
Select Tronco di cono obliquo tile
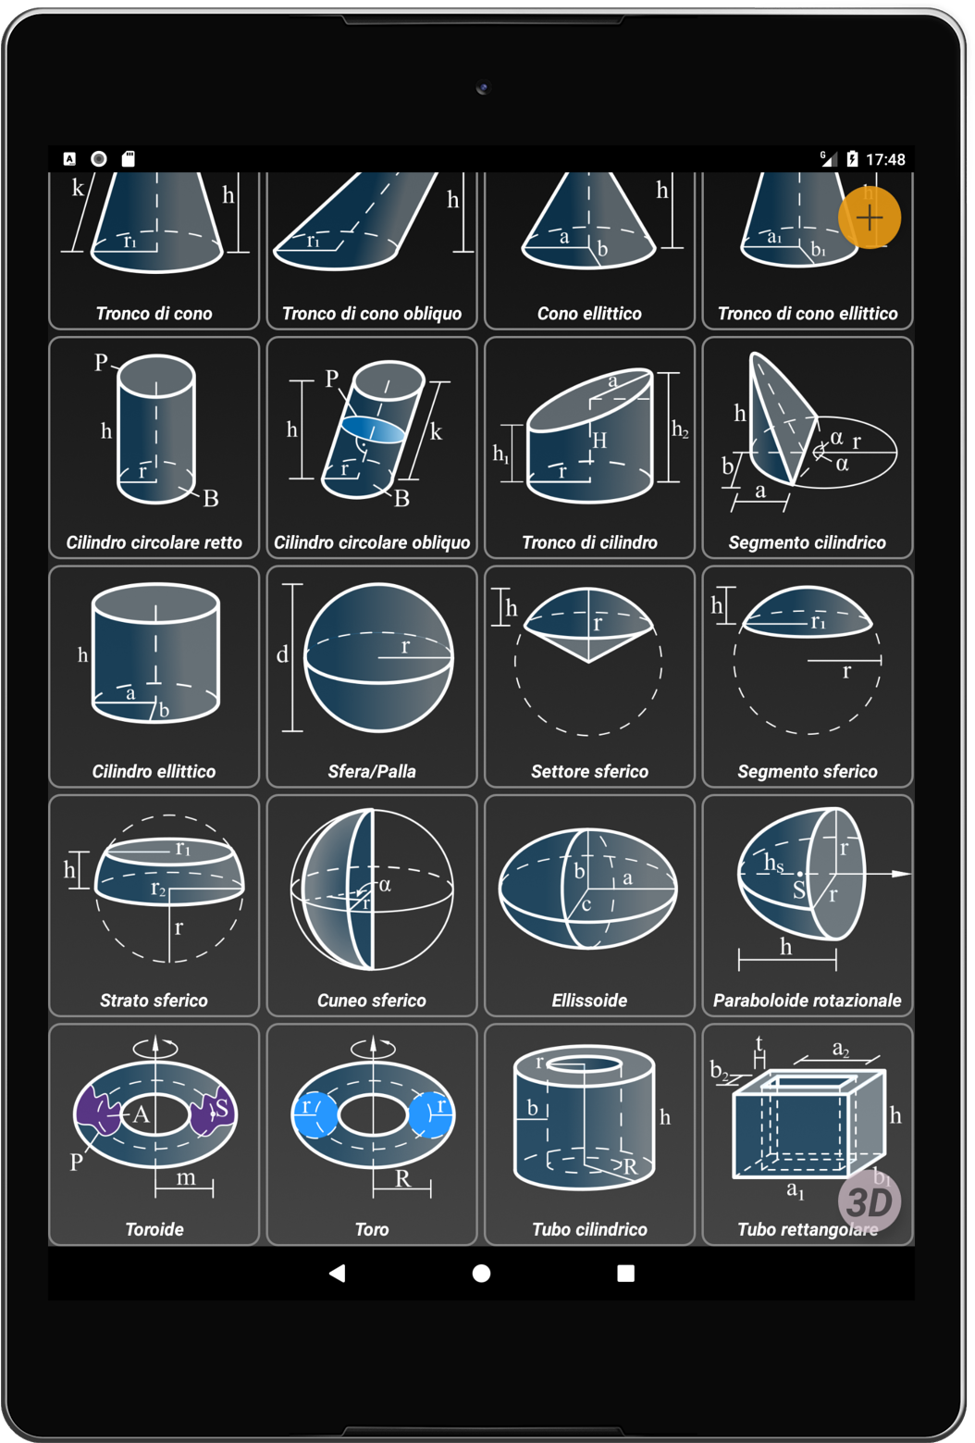(372, 250)
